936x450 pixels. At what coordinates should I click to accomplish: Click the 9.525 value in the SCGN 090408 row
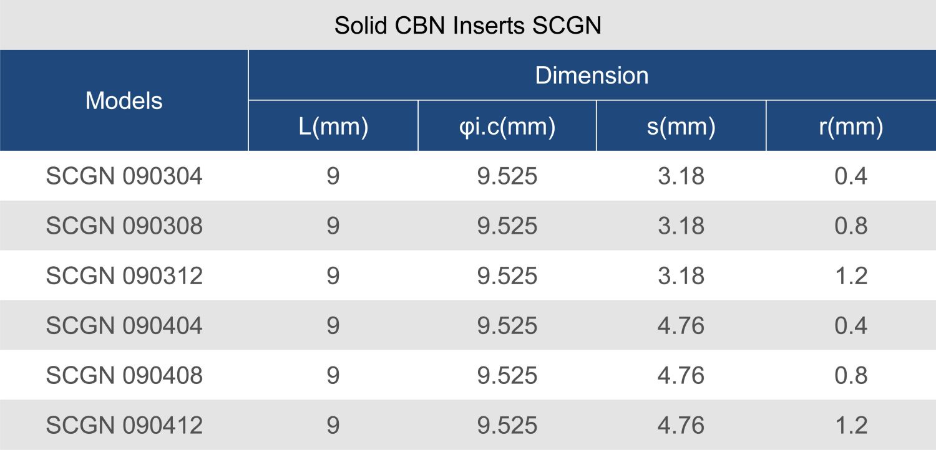click(507, 375)
